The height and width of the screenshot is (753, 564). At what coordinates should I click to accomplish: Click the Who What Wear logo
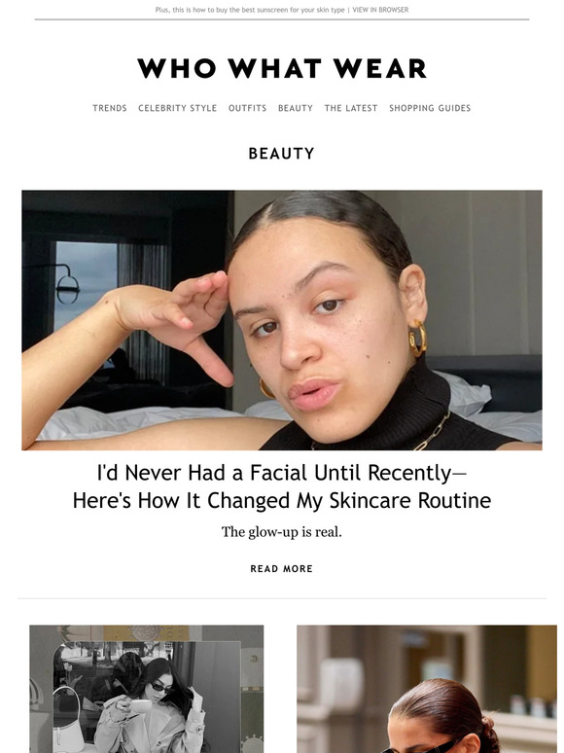pos(282,68)
